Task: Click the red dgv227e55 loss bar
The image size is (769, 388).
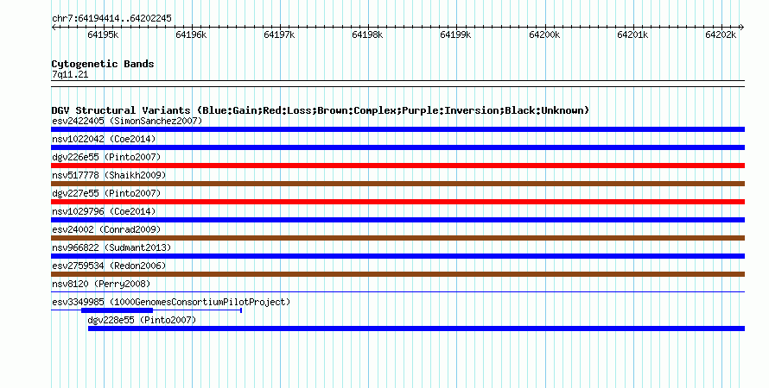Action: (397, 202)
